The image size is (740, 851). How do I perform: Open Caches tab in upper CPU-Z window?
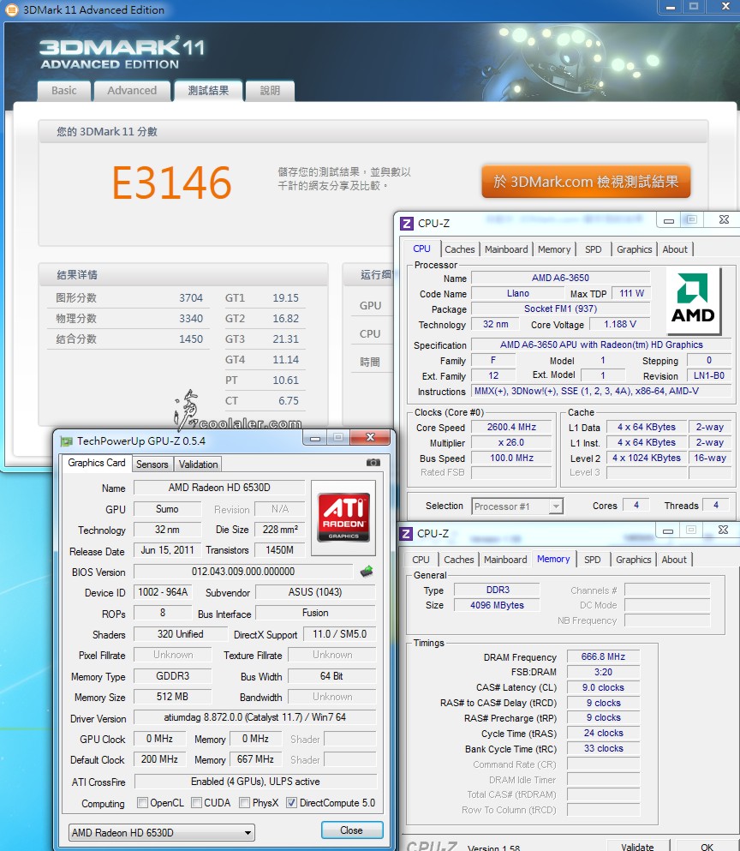460,249
